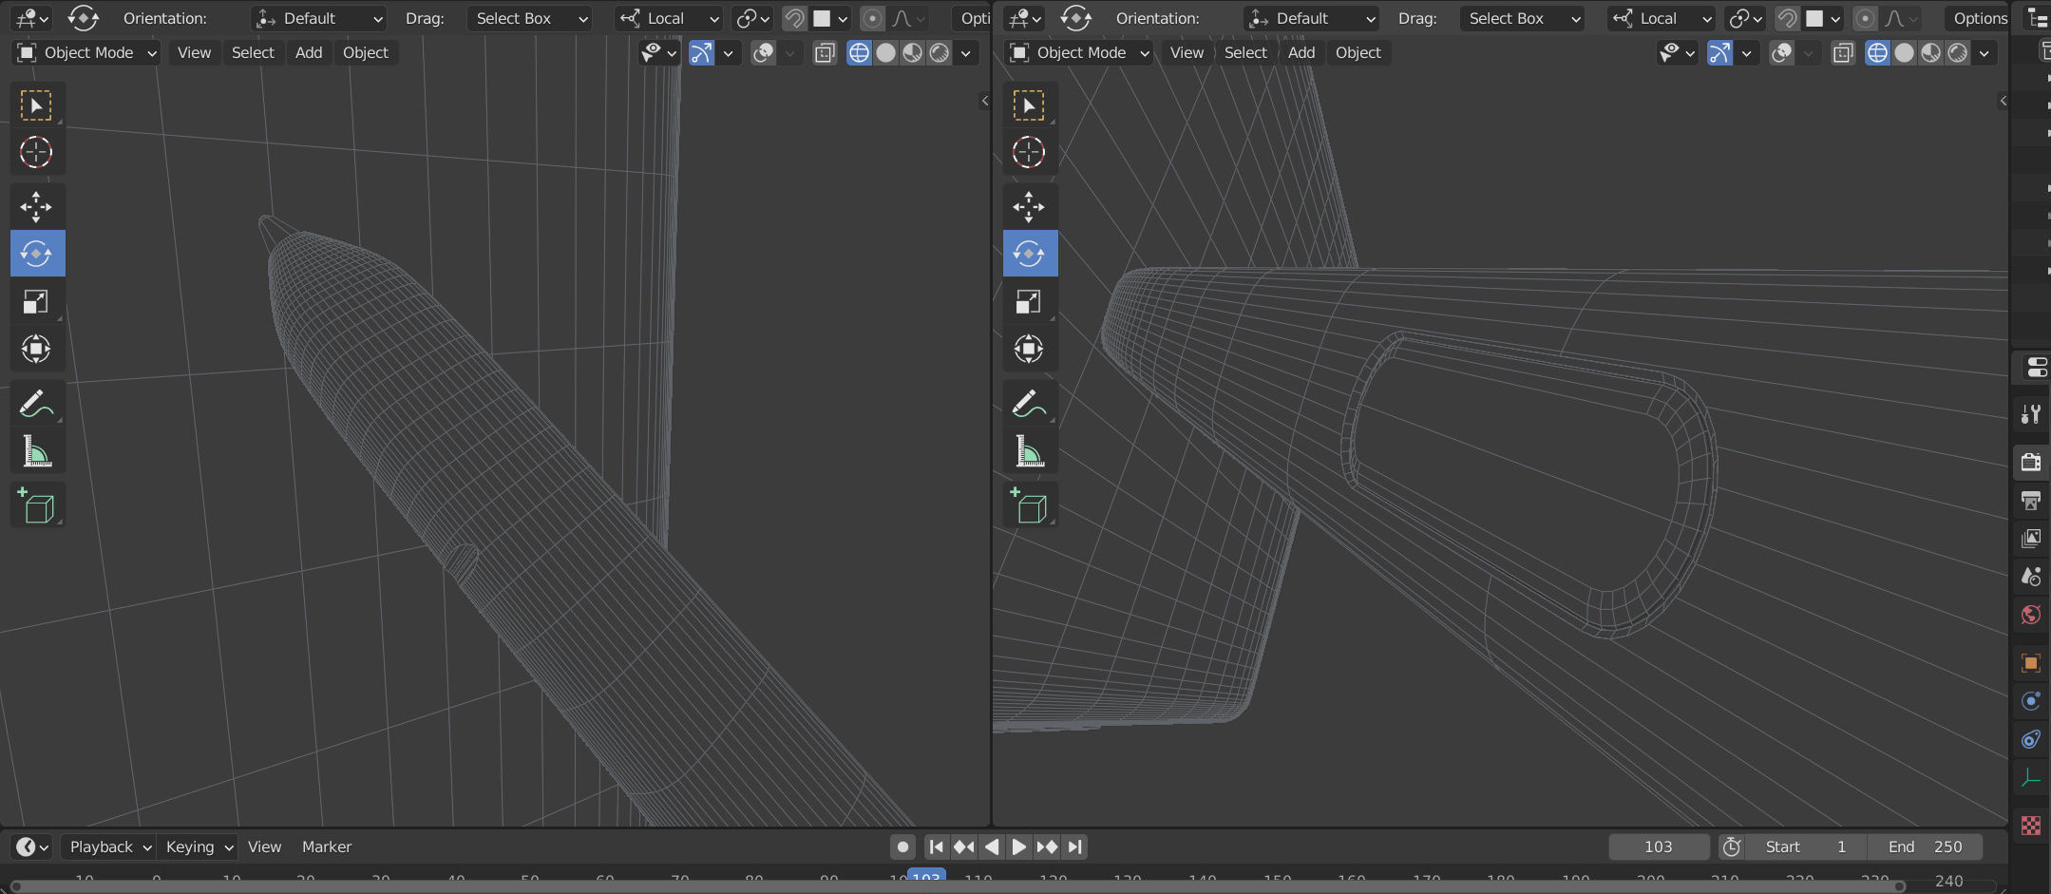This screenshot has width=2051, height=894.
Task: Open the Output properties tab
Action: (2031, 501)
